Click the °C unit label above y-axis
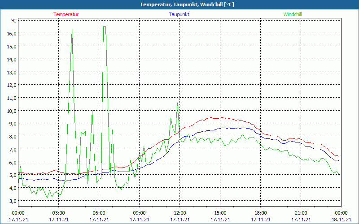This screenshot has width=359, height=224. click(x=14, y=21)
